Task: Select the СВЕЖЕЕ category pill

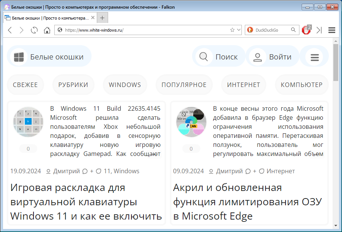Action: pyautogui.click(x=25, y=85)
